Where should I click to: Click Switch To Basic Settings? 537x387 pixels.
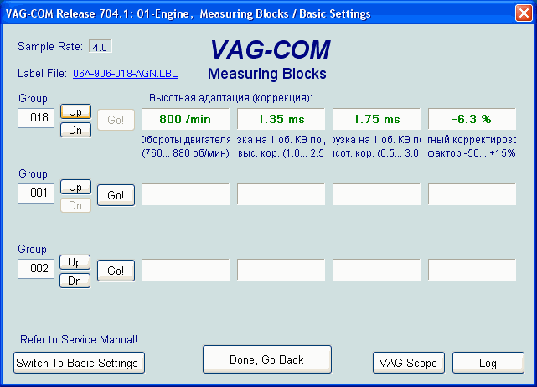(79, 363)
